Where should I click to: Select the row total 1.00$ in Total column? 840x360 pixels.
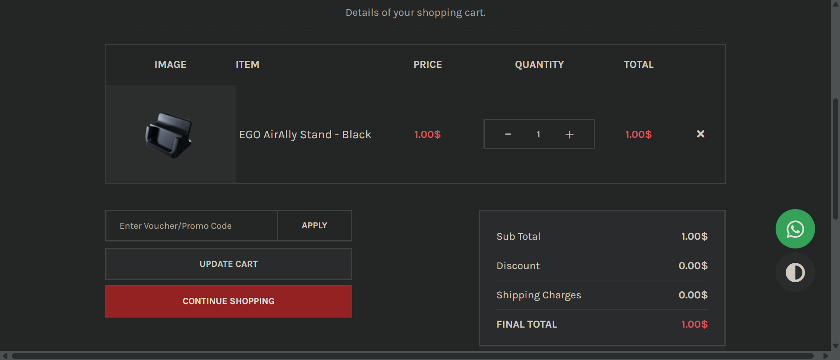pyautogui.click(x=639, y=134)
